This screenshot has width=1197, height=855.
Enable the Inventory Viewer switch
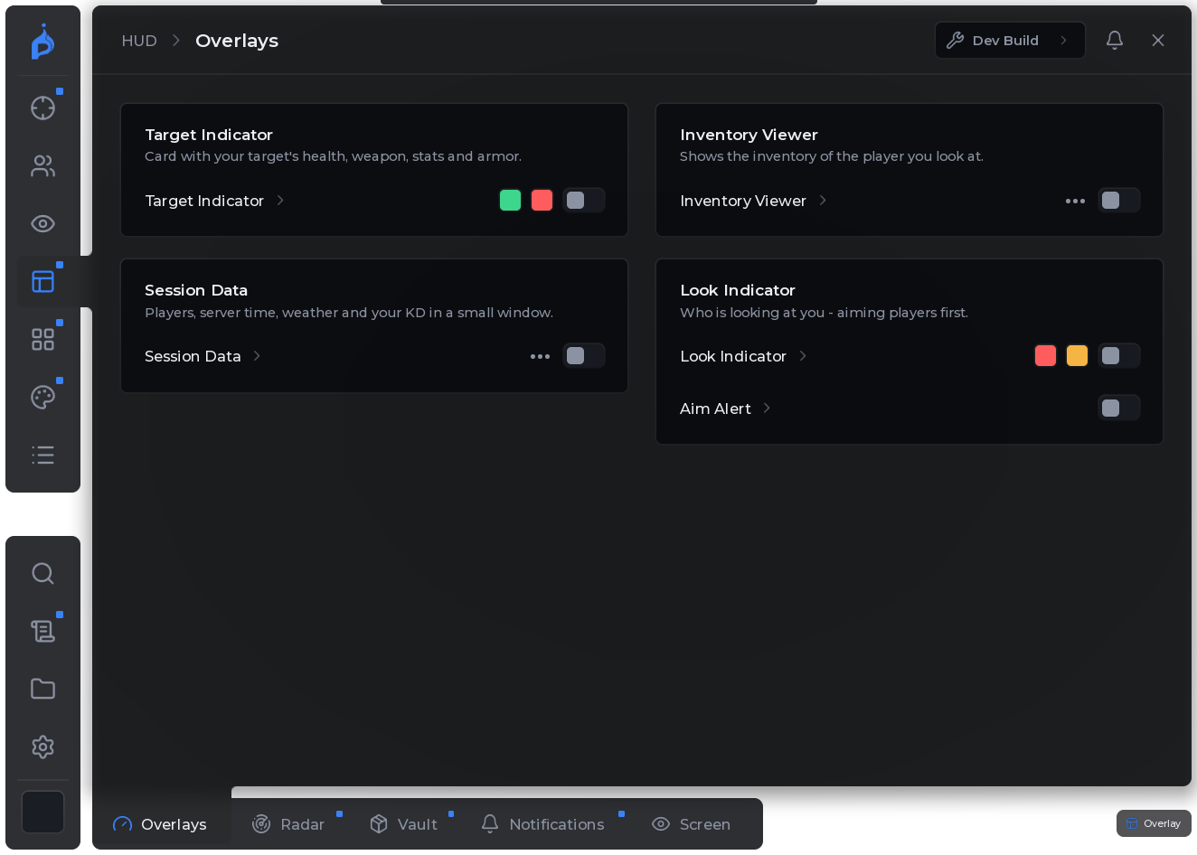(1119, 200)
